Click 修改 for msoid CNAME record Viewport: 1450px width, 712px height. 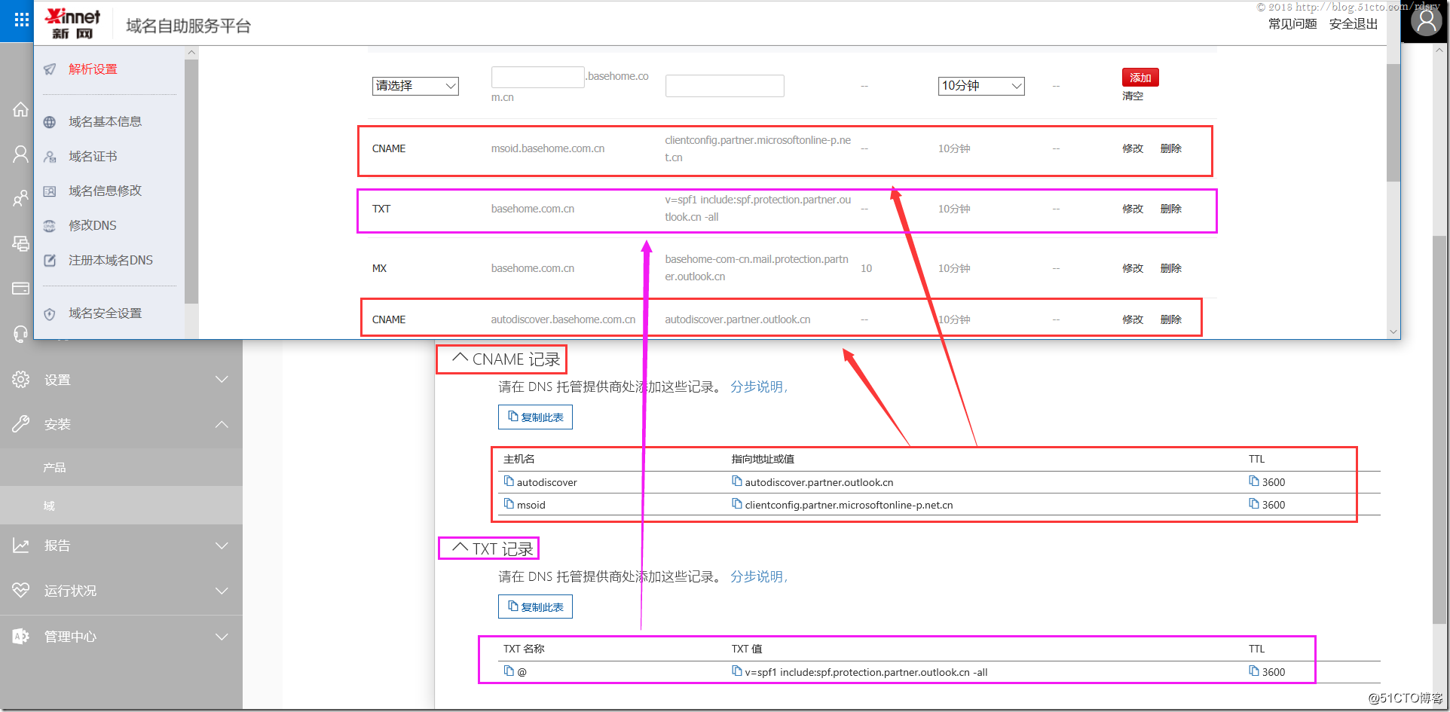[1133, 148]
